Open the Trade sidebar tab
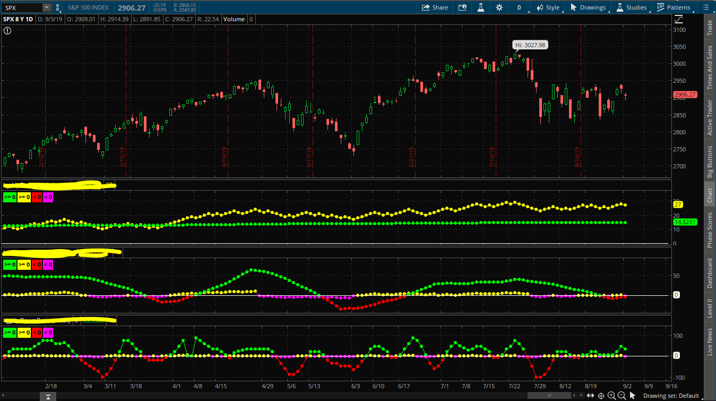The height and width of the screenshot is (401, 716). [710, 28]
